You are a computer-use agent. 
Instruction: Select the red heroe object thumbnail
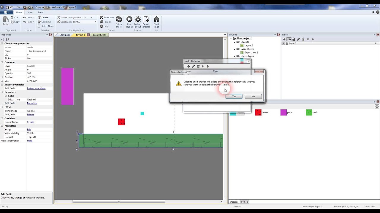(258, 112)
